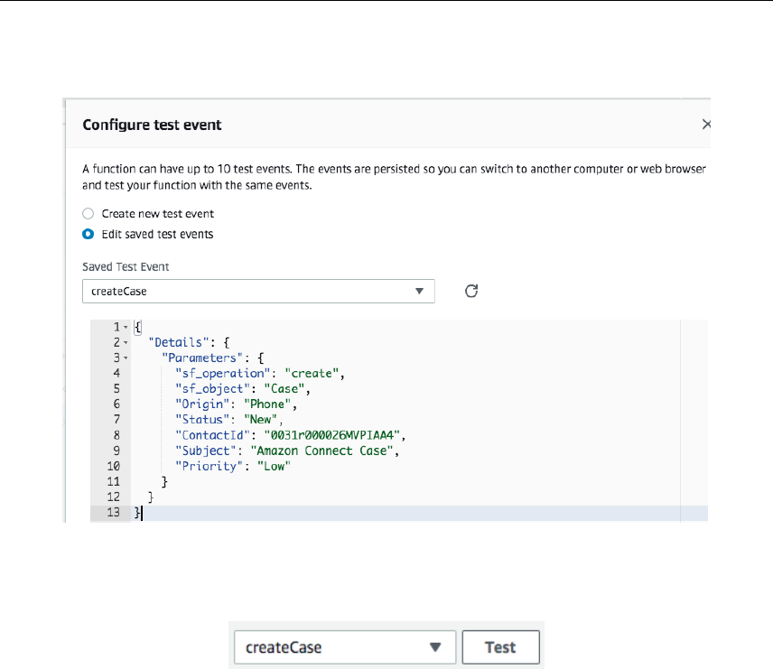Click line number 6 in the gutter
The image size is (773, 669).
[116, 404]
